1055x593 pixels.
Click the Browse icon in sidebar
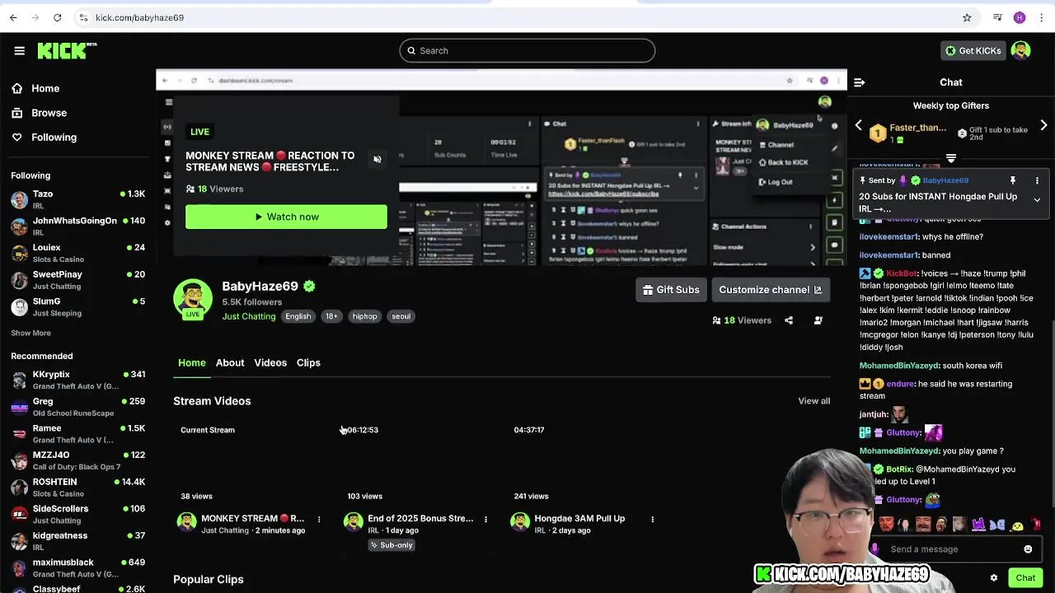tap(16, 113)
